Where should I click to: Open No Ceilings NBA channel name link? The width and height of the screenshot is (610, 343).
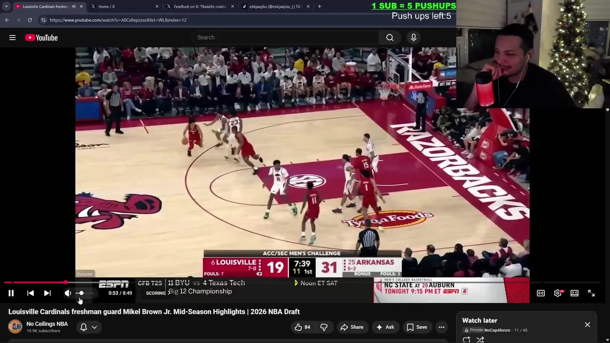point(47,324)
